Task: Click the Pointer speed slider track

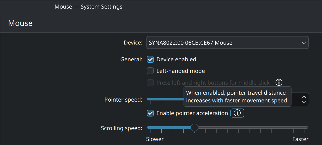Action: pos(165,99)
